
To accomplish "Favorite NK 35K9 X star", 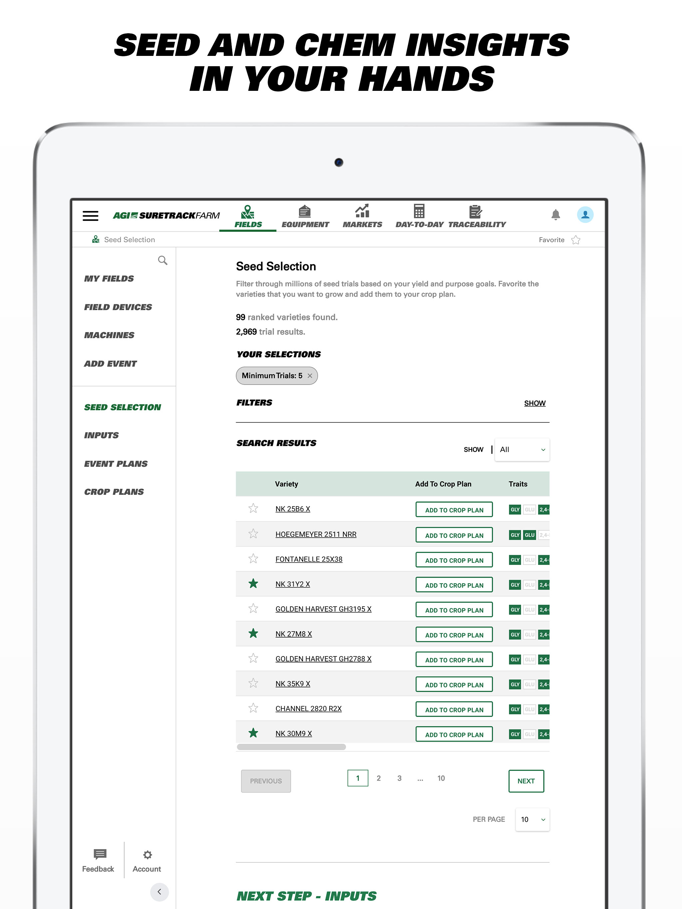I will tap(253, 683).
